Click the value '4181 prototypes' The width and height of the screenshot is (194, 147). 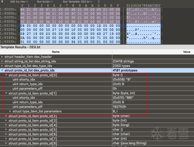(125, 70)
